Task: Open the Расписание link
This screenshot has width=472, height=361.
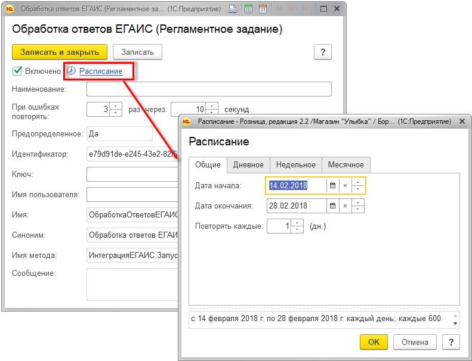Action: 101,71
